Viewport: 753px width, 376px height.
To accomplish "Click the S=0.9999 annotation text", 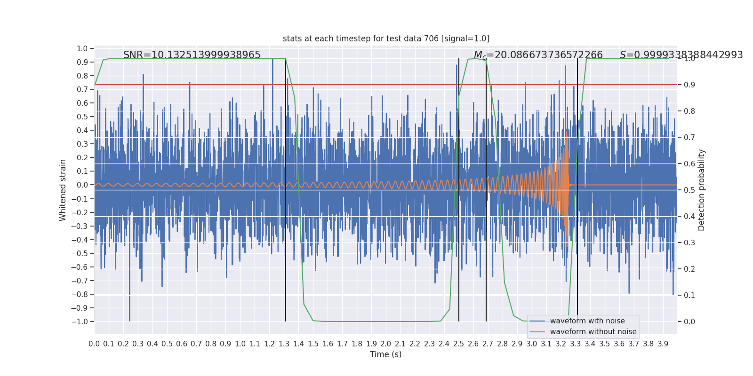I will 681,55.
